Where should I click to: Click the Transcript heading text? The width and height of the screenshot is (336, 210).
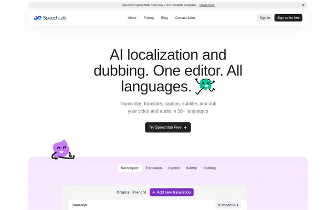[80, 205]
